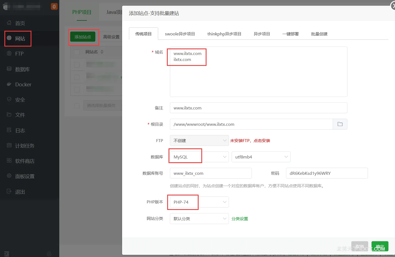Screen dimensions: 395x257
Task: Open the PHP-74 version dropdown
Action: (199, 202)
